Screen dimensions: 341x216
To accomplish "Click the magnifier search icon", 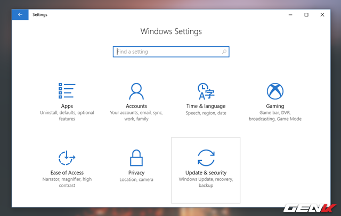I will pos(224,52).
